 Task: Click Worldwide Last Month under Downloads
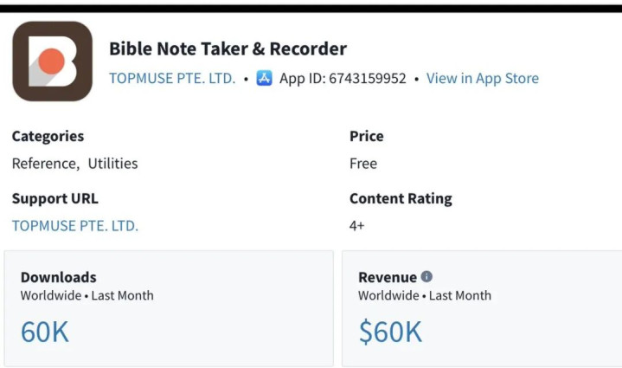(x=87, y=296)
